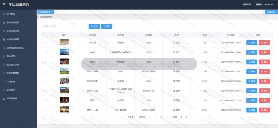
Task: Click the paper-plane icon beside 旅游攻略管理
Action: (4, 73)
